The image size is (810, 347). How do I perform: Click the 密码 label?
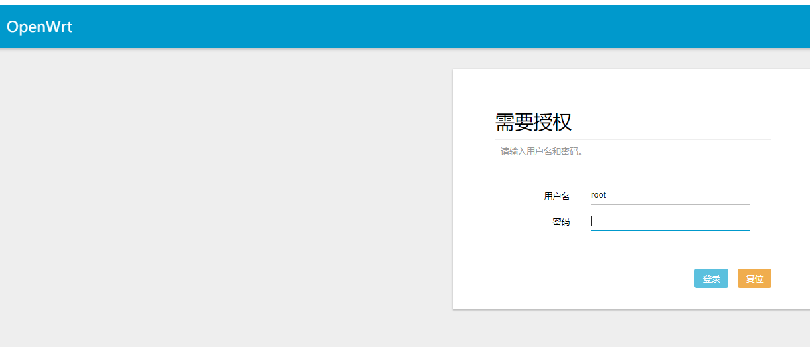coord(561,222)
